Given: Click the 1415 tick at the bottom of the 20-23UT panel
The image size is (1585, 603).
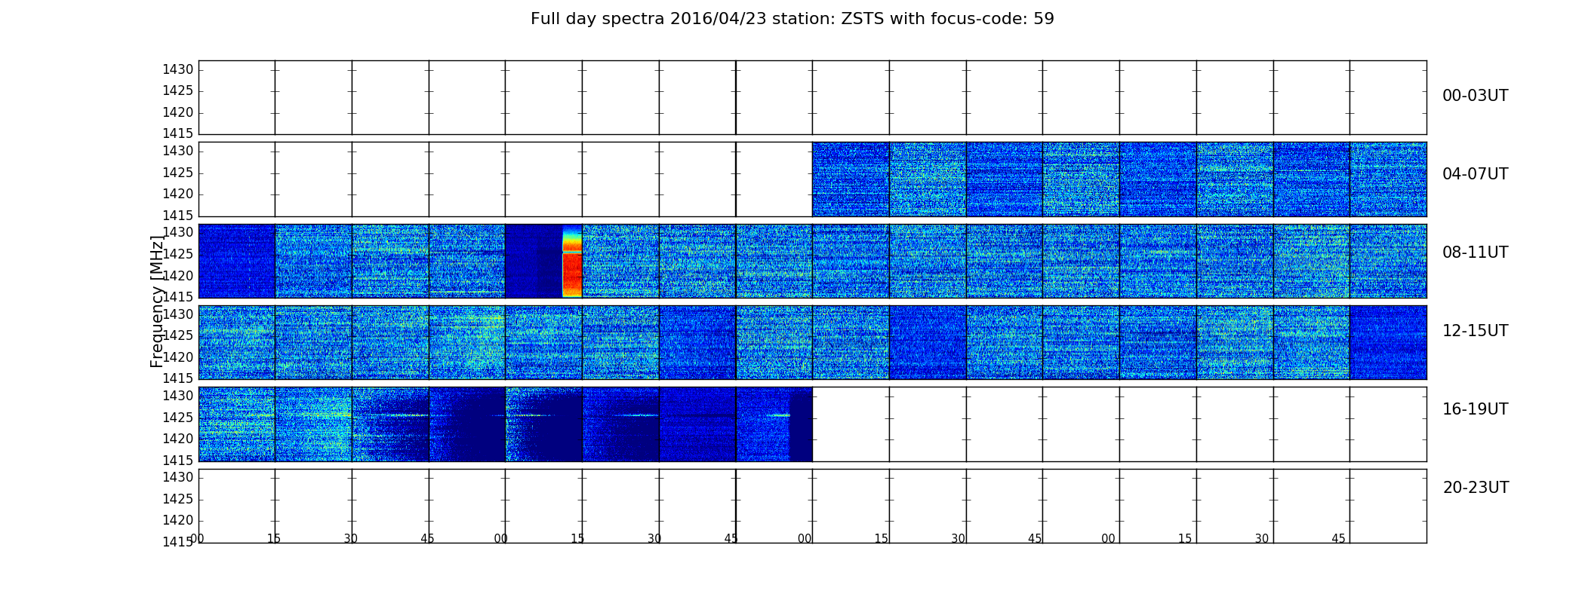Looking at the screenshot, I should point(177,542).
